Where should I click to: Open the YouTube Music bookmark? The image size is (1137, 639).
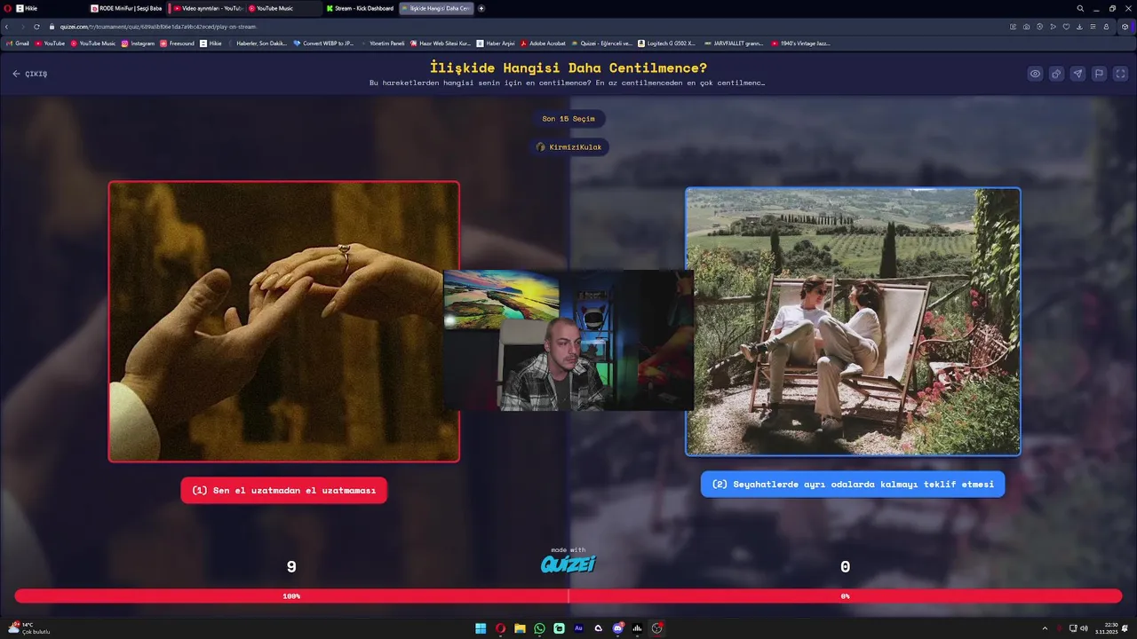[93, 43]
